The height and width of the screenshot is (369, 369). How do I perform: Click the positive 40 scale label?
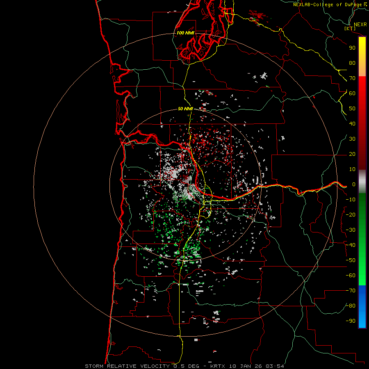tap(352, 124)
